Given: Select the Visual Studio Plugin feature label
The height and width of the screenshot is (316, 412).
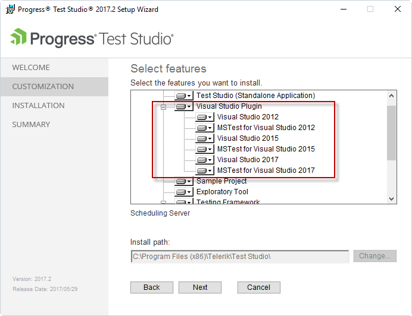Looking at the screenshot, I should [x=229, y=106].
